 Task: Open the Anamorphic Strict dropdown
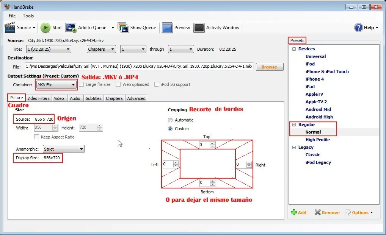(x=64, y=149)
